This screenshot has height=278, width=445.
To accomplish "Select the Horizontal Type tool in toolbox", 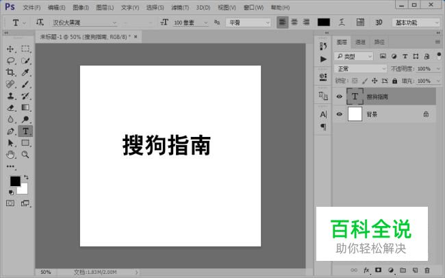I will 25,131.
